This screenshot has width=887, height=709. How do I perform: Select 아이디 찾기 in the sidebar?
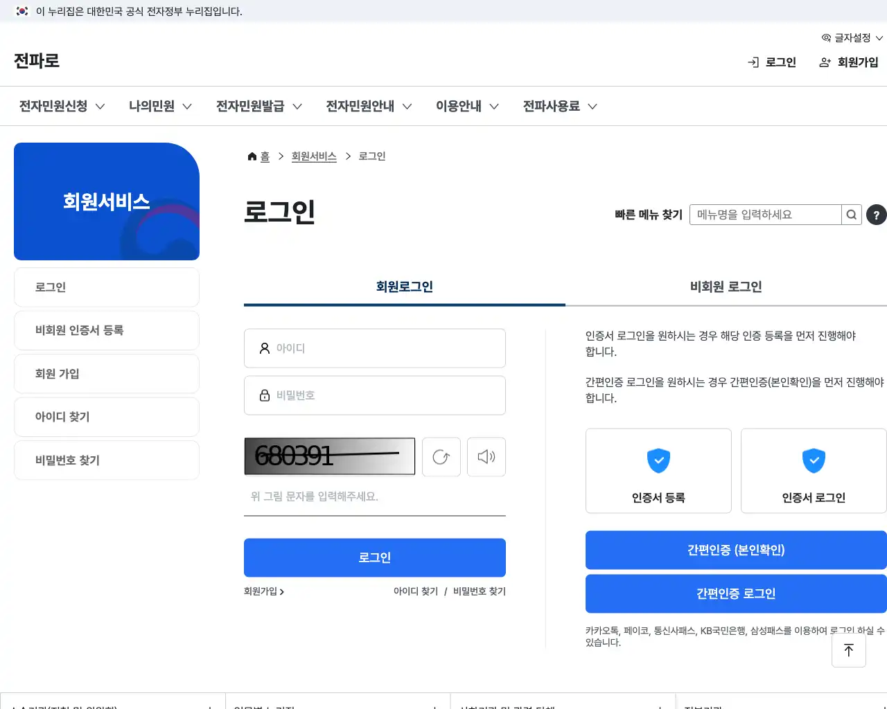coord(107,417)
